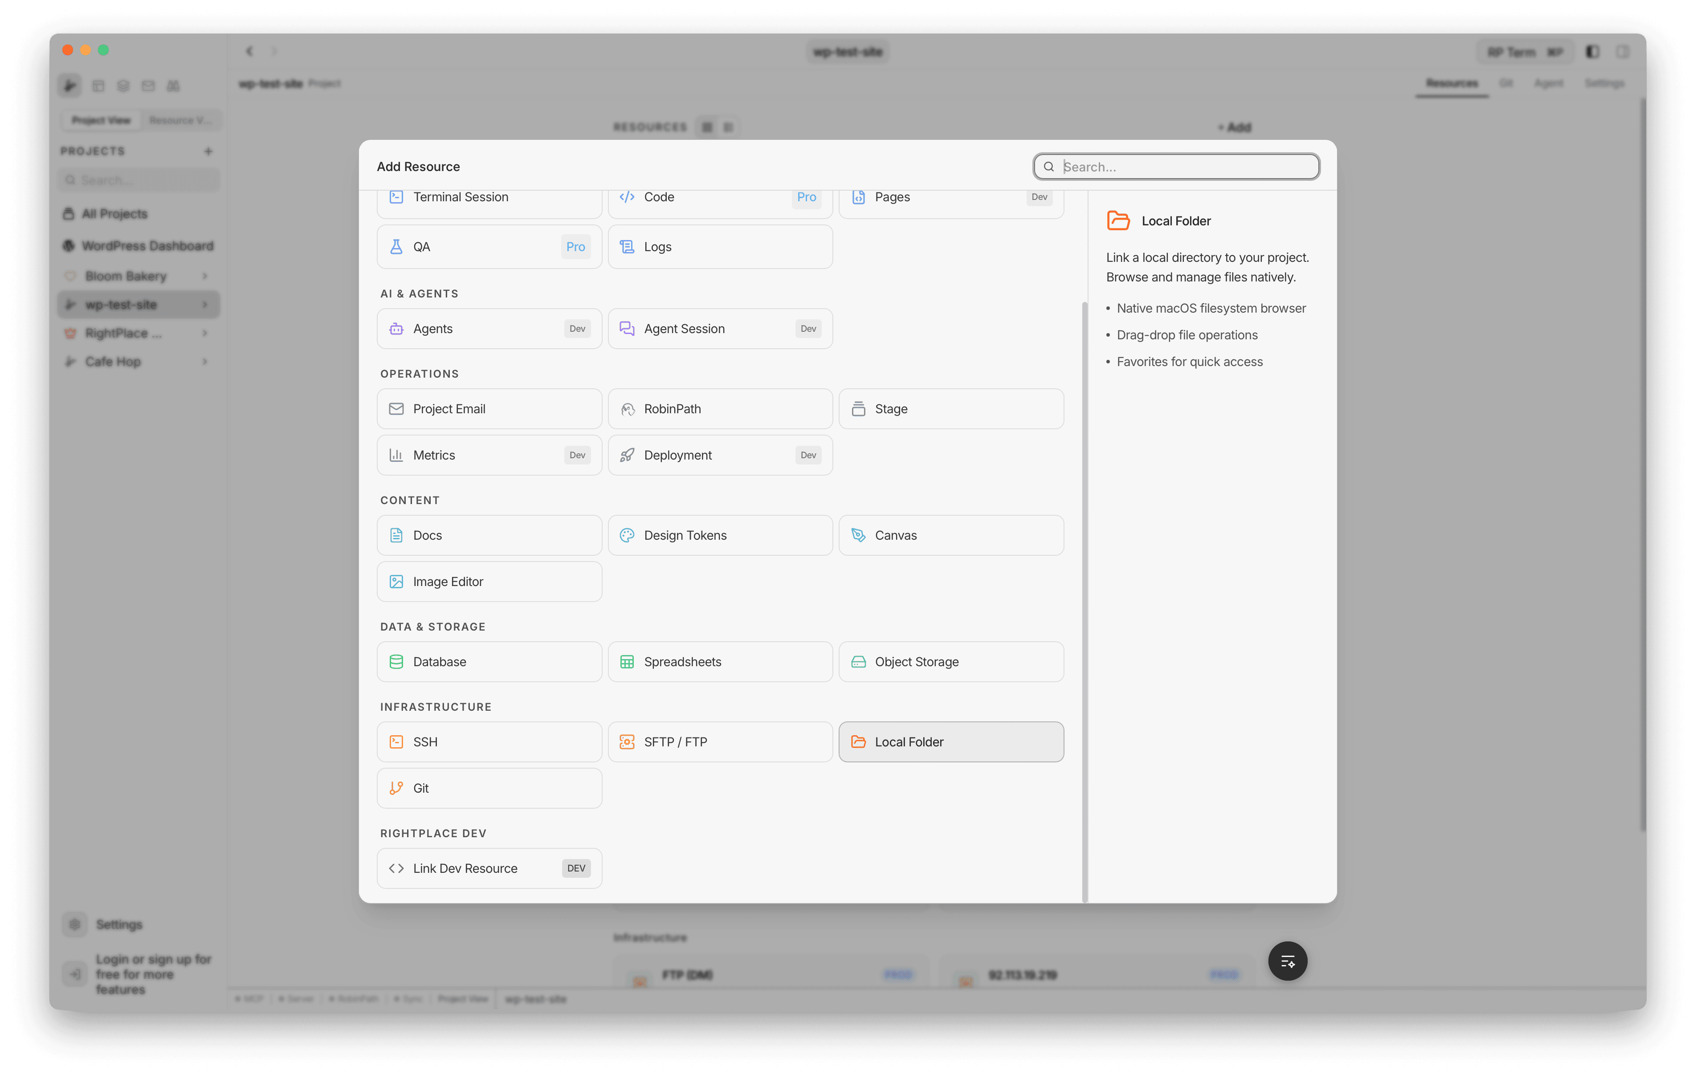Click the layout grid icon in the sidebar toolbar
Screen dimensions: 1696x1075
(x=98, y=85)
